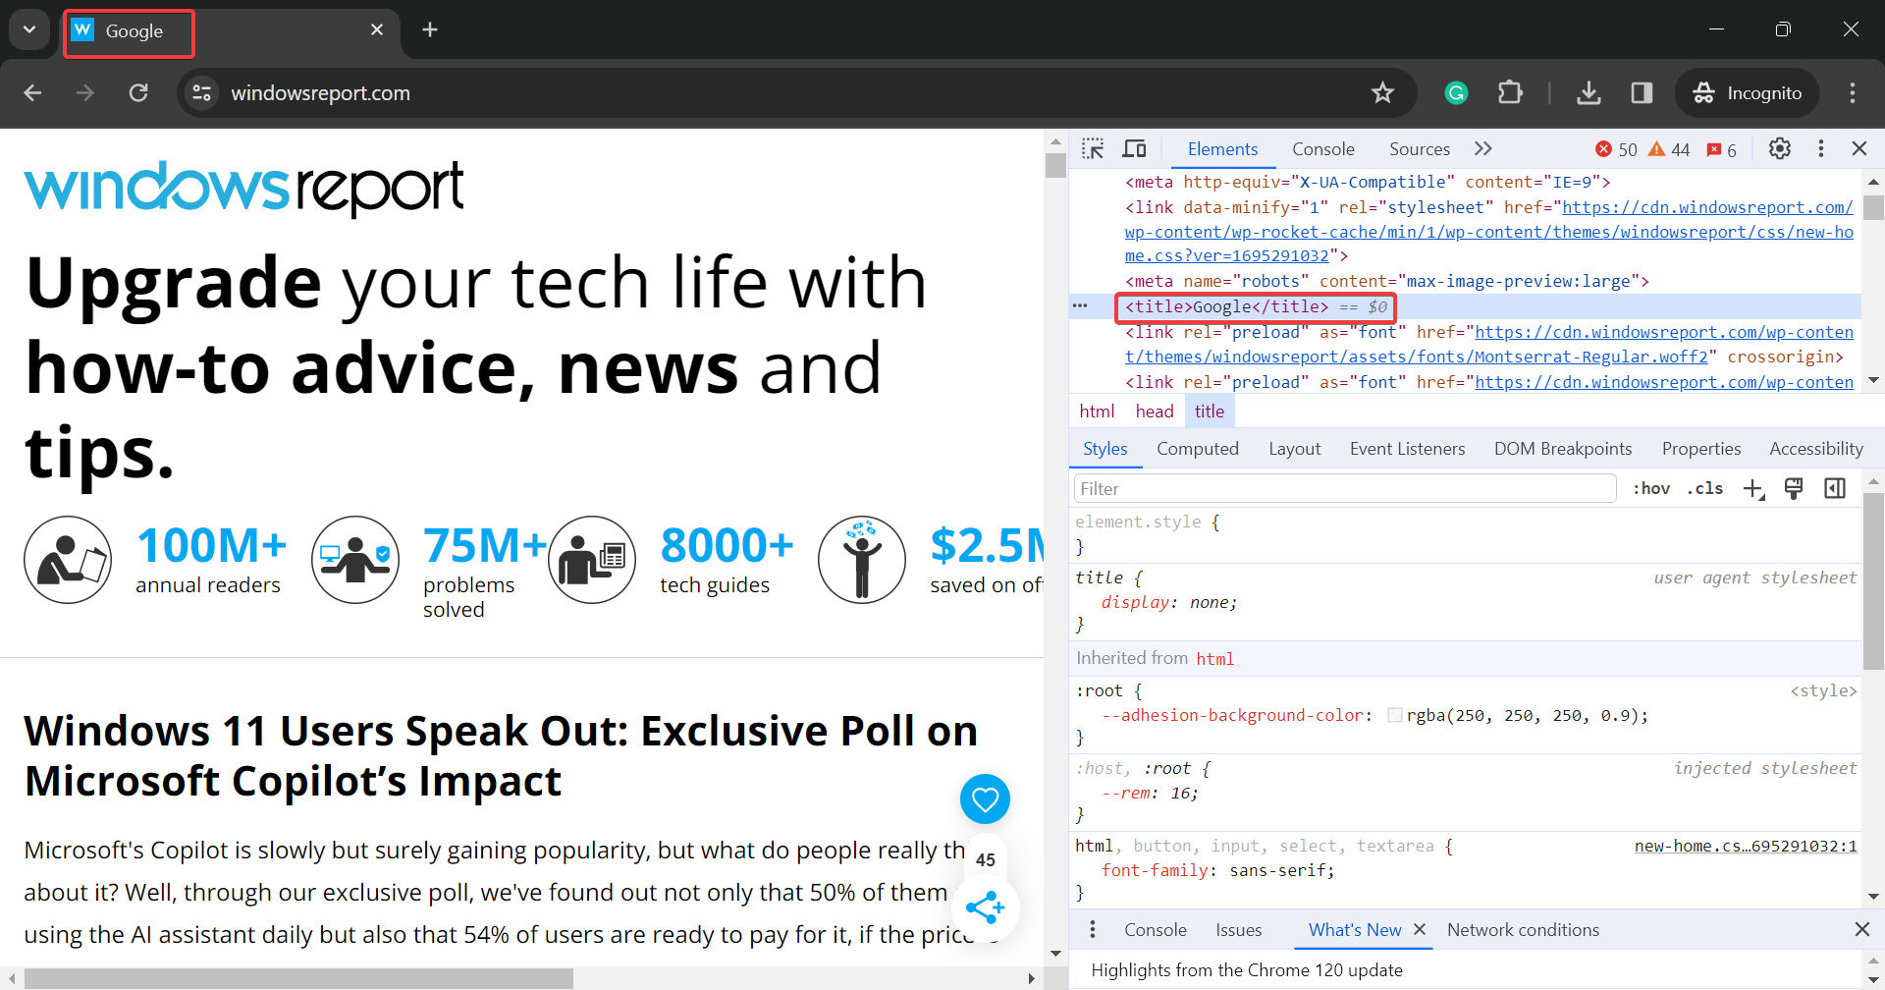Toggle the .cls element classes panel

1705,488
